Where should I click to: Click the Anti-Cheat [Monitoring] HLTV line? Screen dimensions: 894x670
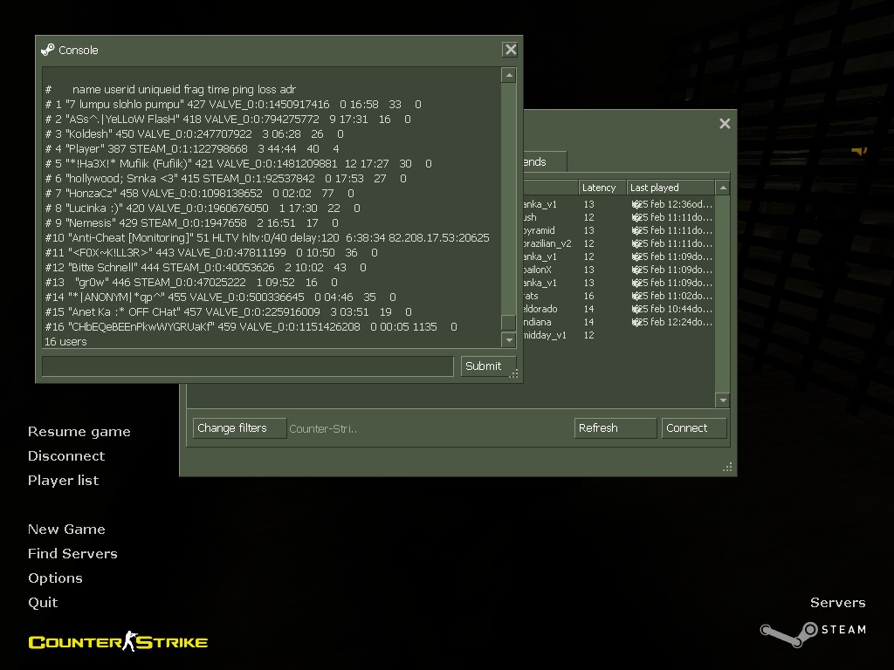[x=267, y=237]
